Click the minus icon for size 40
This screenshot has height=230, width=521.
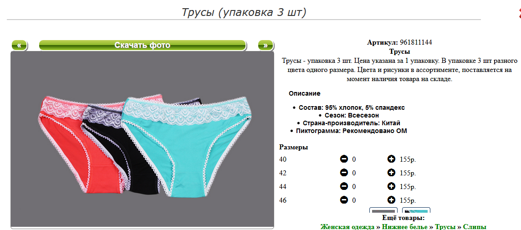(344, 159)
